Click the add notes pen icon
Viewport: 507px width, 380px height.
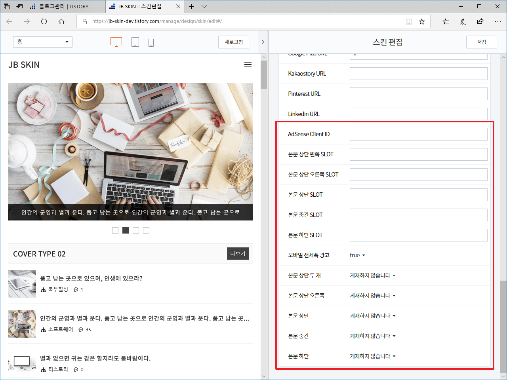coord(463,21)
